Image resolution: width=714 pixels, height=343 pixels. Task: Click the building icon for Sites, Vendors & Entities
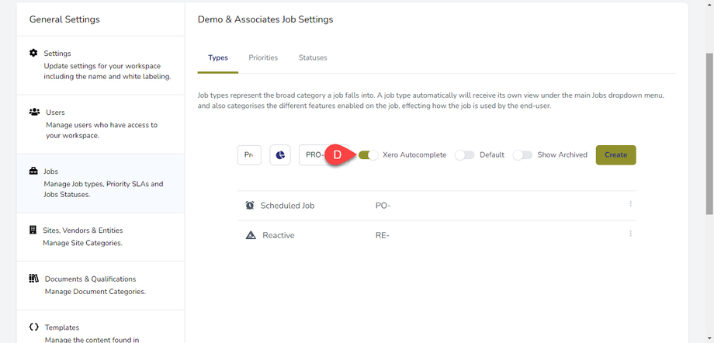(x=33, y=230)
